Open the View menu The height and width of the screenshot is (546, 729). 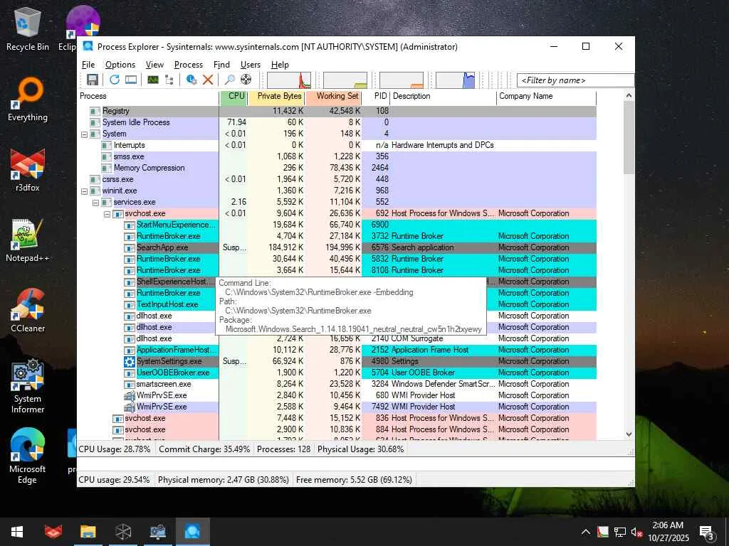[154, 65]
